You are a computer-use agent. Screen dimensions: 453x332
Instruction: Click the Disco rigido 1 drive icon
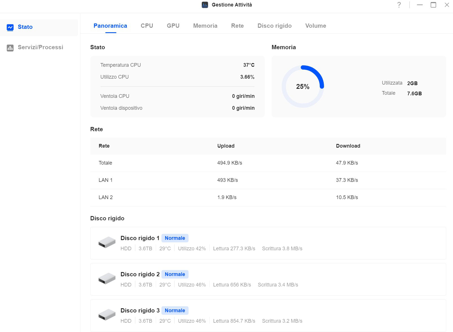coord(107,243)
